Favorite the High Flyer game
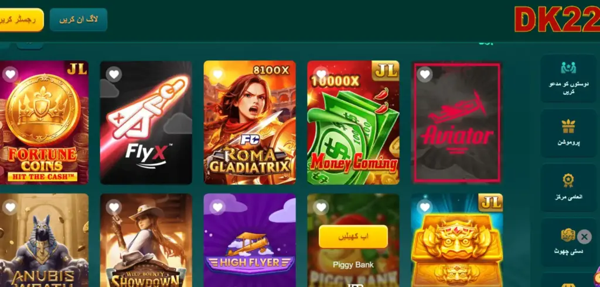Viewport: 600px width, 287px height. (217, 207)
